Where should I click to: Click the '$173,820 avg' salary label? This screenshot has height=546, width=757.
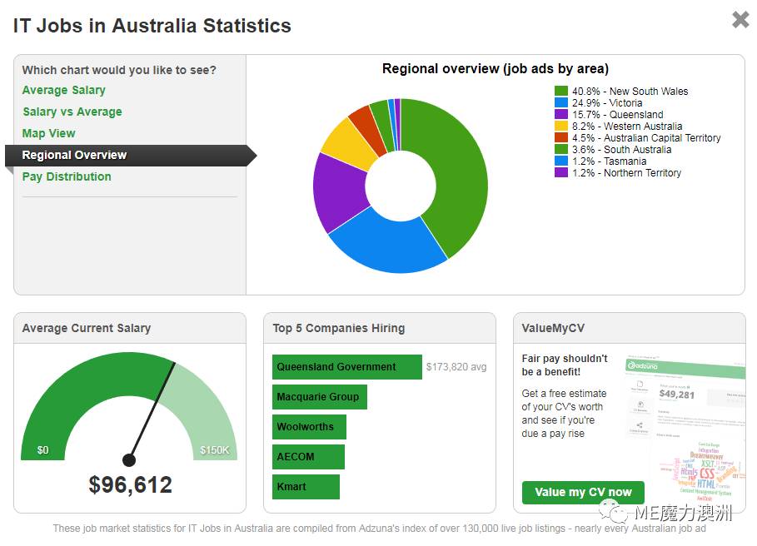[456, 367]
